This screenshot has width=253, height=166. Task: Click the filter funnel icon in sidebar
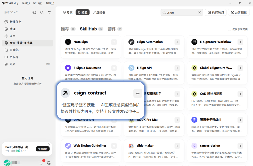pyautogui.click(x=50, y=12)
